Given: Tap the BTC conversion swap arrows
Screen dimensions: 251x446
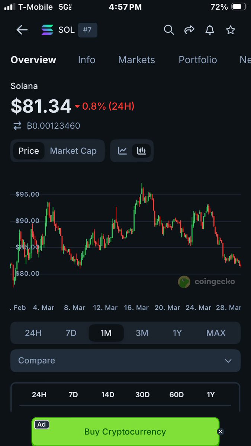Looking at the screenshot, I should pyautogui.click(x=17, y=126).
